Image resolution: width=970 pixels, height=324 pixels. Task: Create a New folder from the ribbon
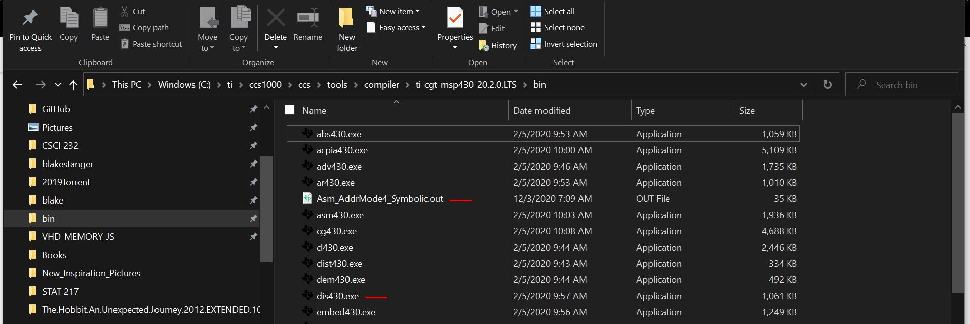tap(347, 28)
